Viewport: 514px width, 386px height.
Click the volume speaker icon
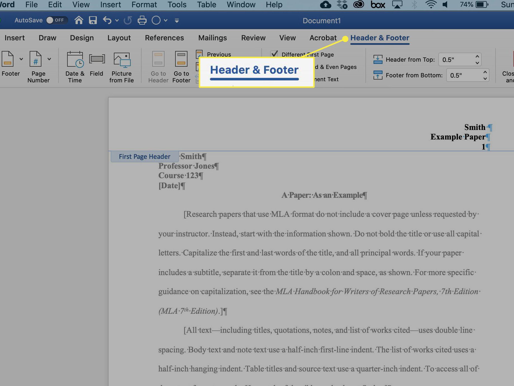(x=445, y=5)
